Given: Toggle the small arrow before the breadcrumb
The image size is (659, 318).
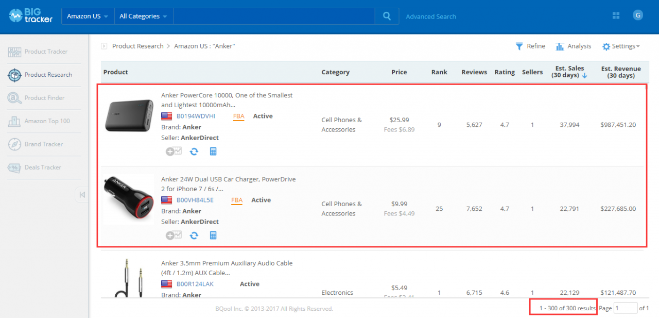Looking at the screenshot, I should (x=104, y=46).
